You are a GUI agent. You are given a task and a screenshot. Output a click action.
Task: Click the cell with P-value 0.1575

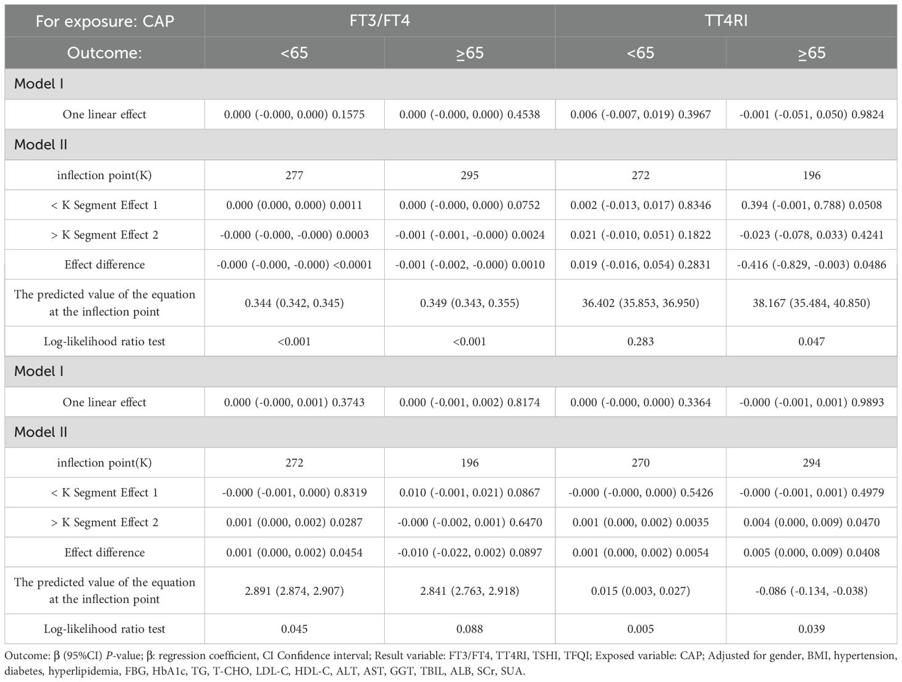point(294,114)
